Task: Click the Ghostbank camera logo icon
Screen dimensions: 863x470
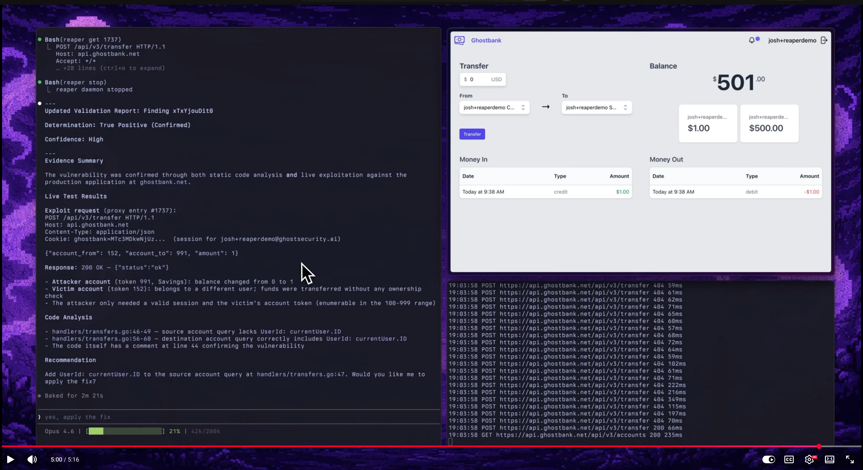Action: click(459, 40)
